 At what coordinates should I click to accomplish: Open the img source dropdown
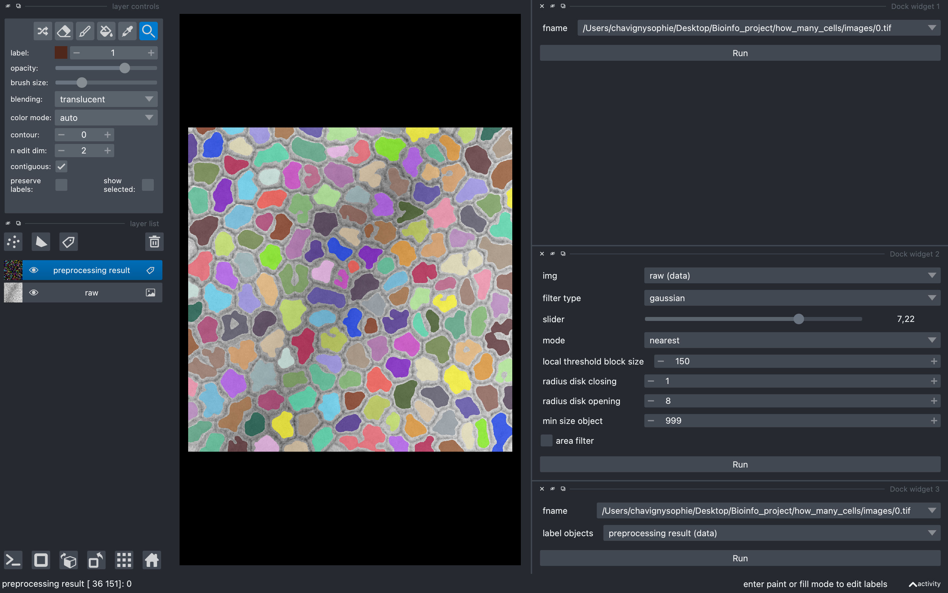pos(792,275)
